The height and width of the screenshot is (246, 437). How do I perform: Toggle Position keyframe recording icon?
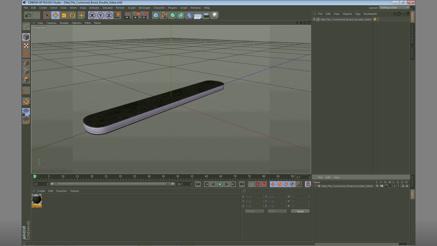273,184
